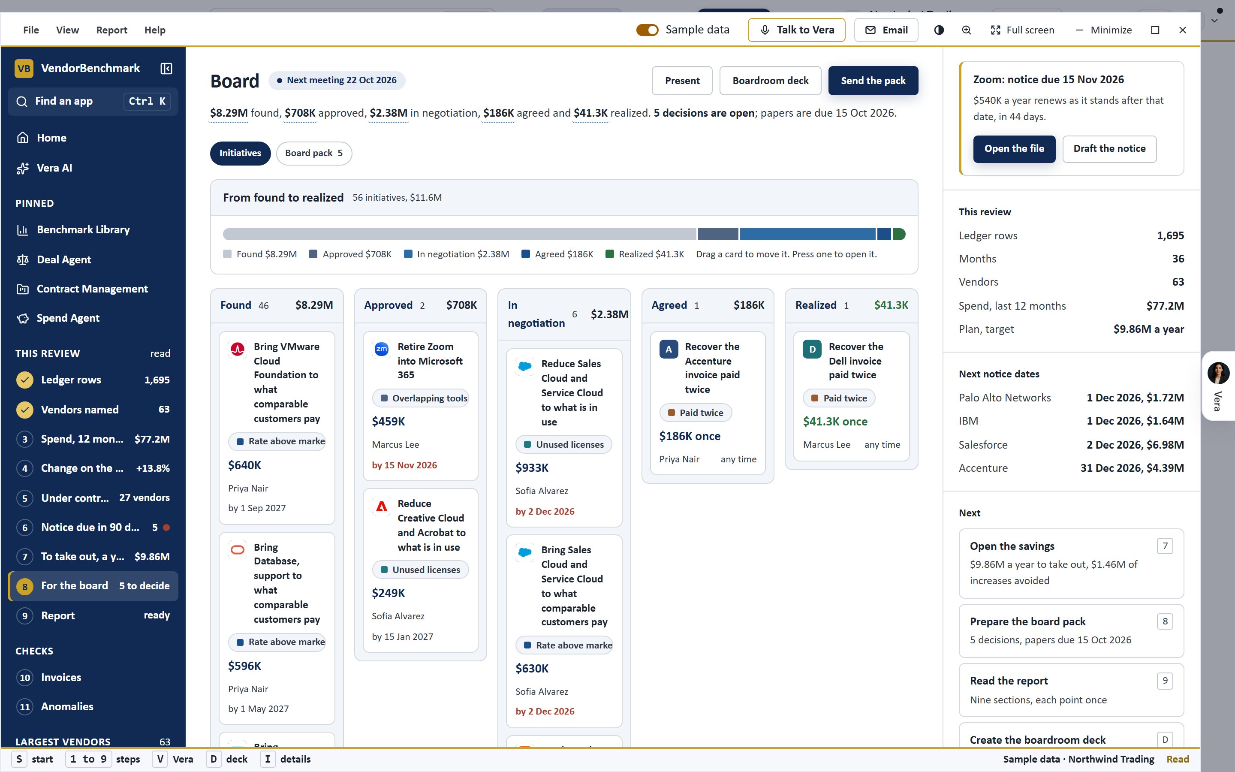This screenshot has width=1235, height=772.
Task: Toggle the contrast theme icon
Action: tap(939, 30)
